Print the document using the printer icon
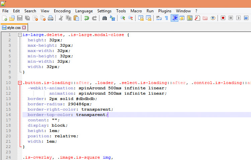Screen dimensions: 251x160 [x=50, y=18]
